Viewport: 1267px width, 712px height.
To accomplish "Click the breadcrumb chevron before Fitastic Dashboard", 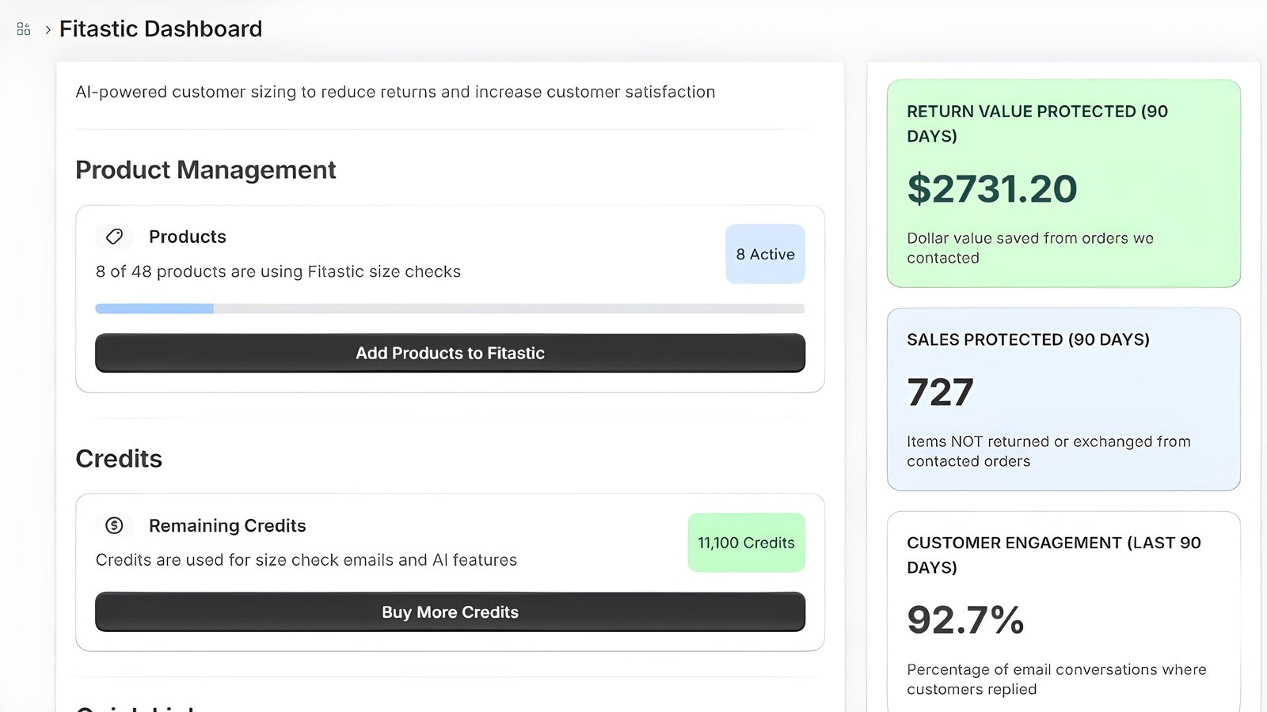I will 48,30.
